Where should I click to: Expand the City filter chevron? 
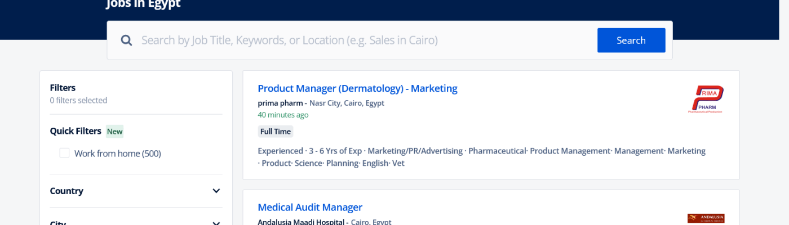216,223
